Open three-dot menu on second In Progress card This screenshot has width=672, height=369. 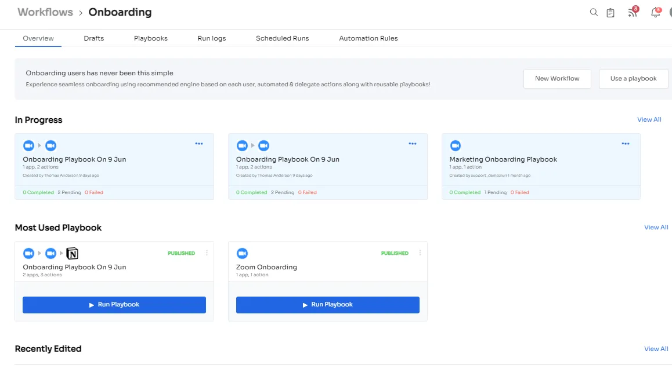click(412, 144)
